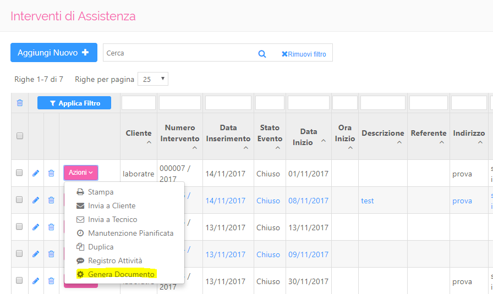Click the Numero Intervento filter input
Screen dimensions: 493x294
click(180, 103)
